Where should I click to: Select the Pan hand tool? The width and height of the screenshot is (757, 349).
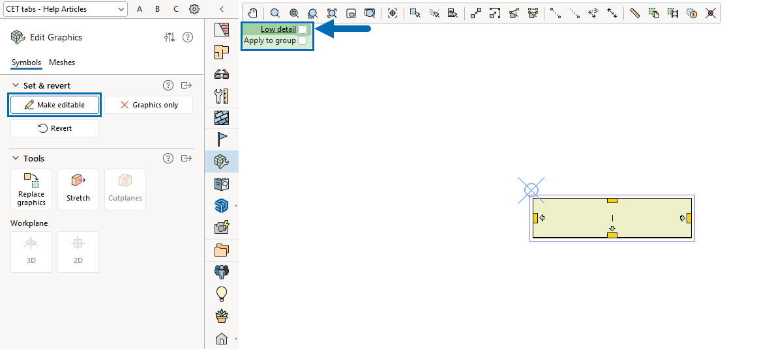(254, 13)
